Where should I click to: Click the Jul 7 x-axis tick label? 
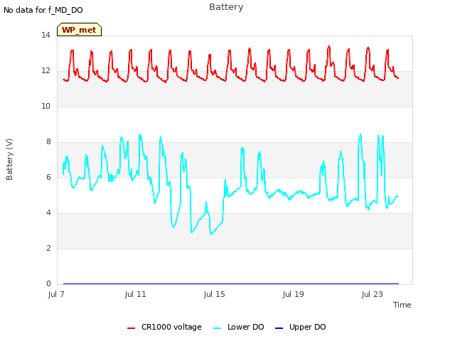56,294
